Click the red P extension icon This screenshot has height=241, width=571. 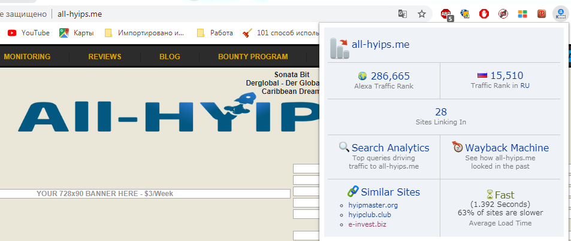coord(542,14)
